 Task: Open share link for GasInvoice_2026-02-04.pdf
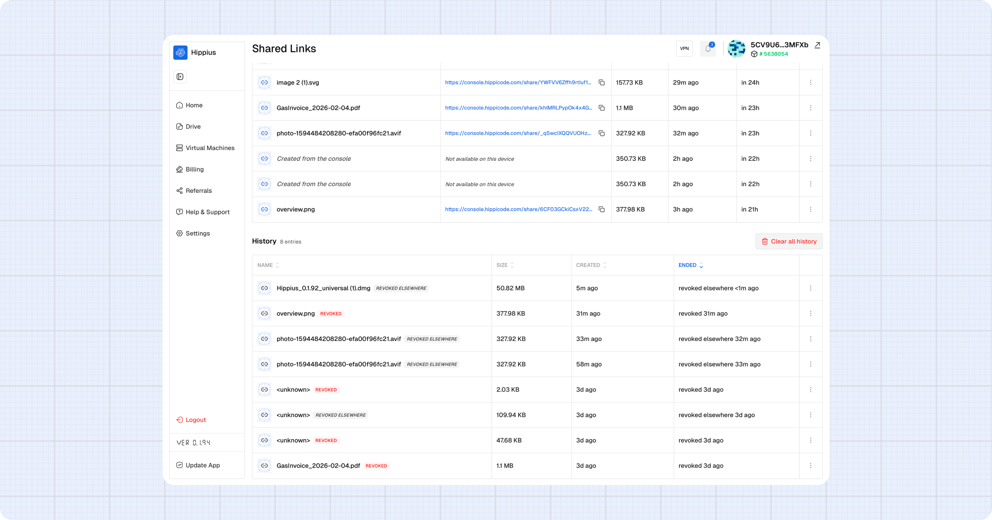coord(518,108)
